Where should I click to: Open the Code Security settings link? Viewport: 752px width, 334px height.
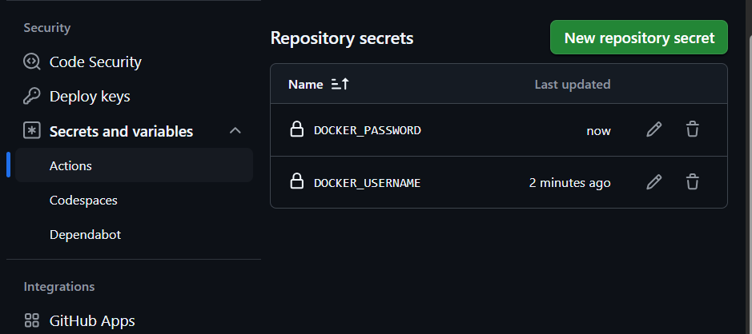(95, 62)
